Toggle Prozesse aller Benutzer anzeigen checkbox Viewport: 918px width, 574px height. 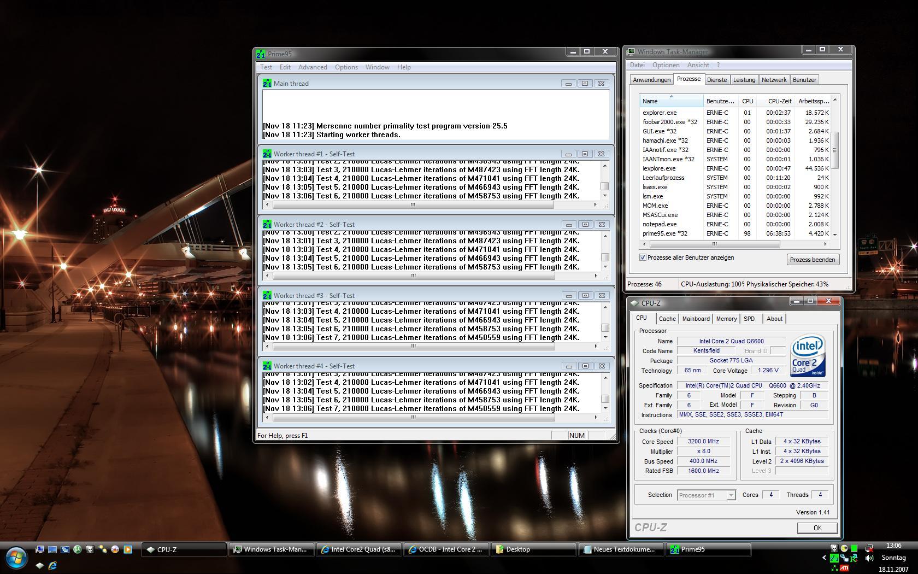click(x=643, y=257)
